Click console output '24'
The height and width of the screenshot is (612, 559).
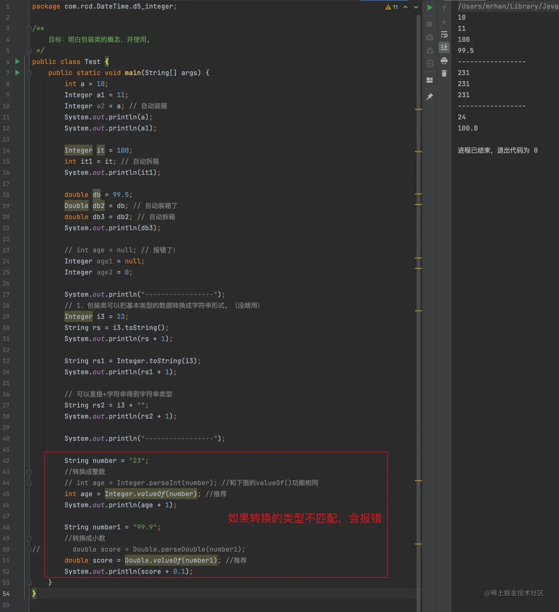click(x=462, y=117)
